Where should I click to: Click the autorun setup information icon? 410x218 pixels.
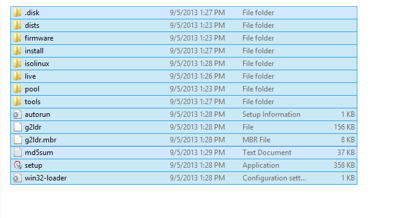[x=18, y=114]
